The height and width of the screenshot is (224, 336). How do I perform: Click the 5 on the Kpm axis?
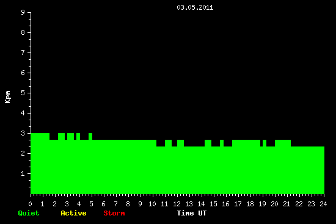[x=23, y=93]
